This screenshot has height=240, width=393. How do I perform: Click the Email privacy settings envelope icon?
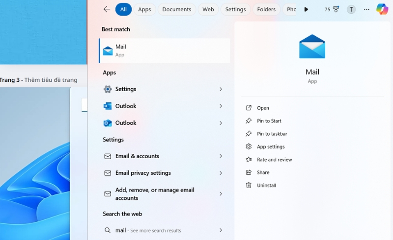[x=108, y=173]
